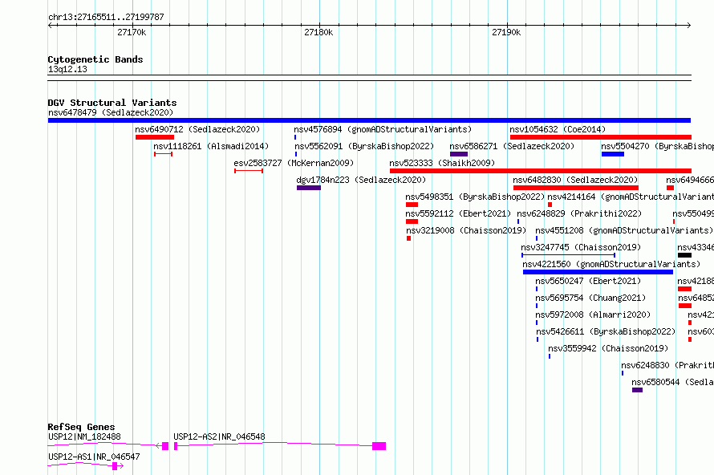The image size is (714, 475).
Task: Click the red bar beneath nsv5592112
Action: click(x=412, y=221)
